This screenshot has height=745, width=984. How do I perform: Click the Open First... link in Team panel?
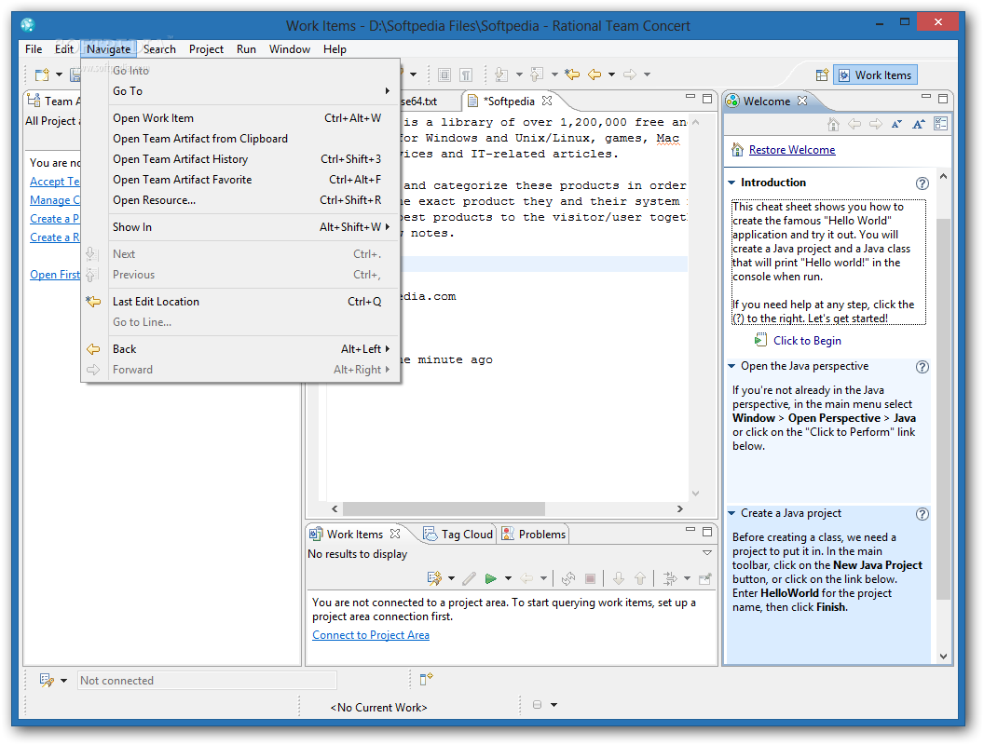[x=55, y=275]
